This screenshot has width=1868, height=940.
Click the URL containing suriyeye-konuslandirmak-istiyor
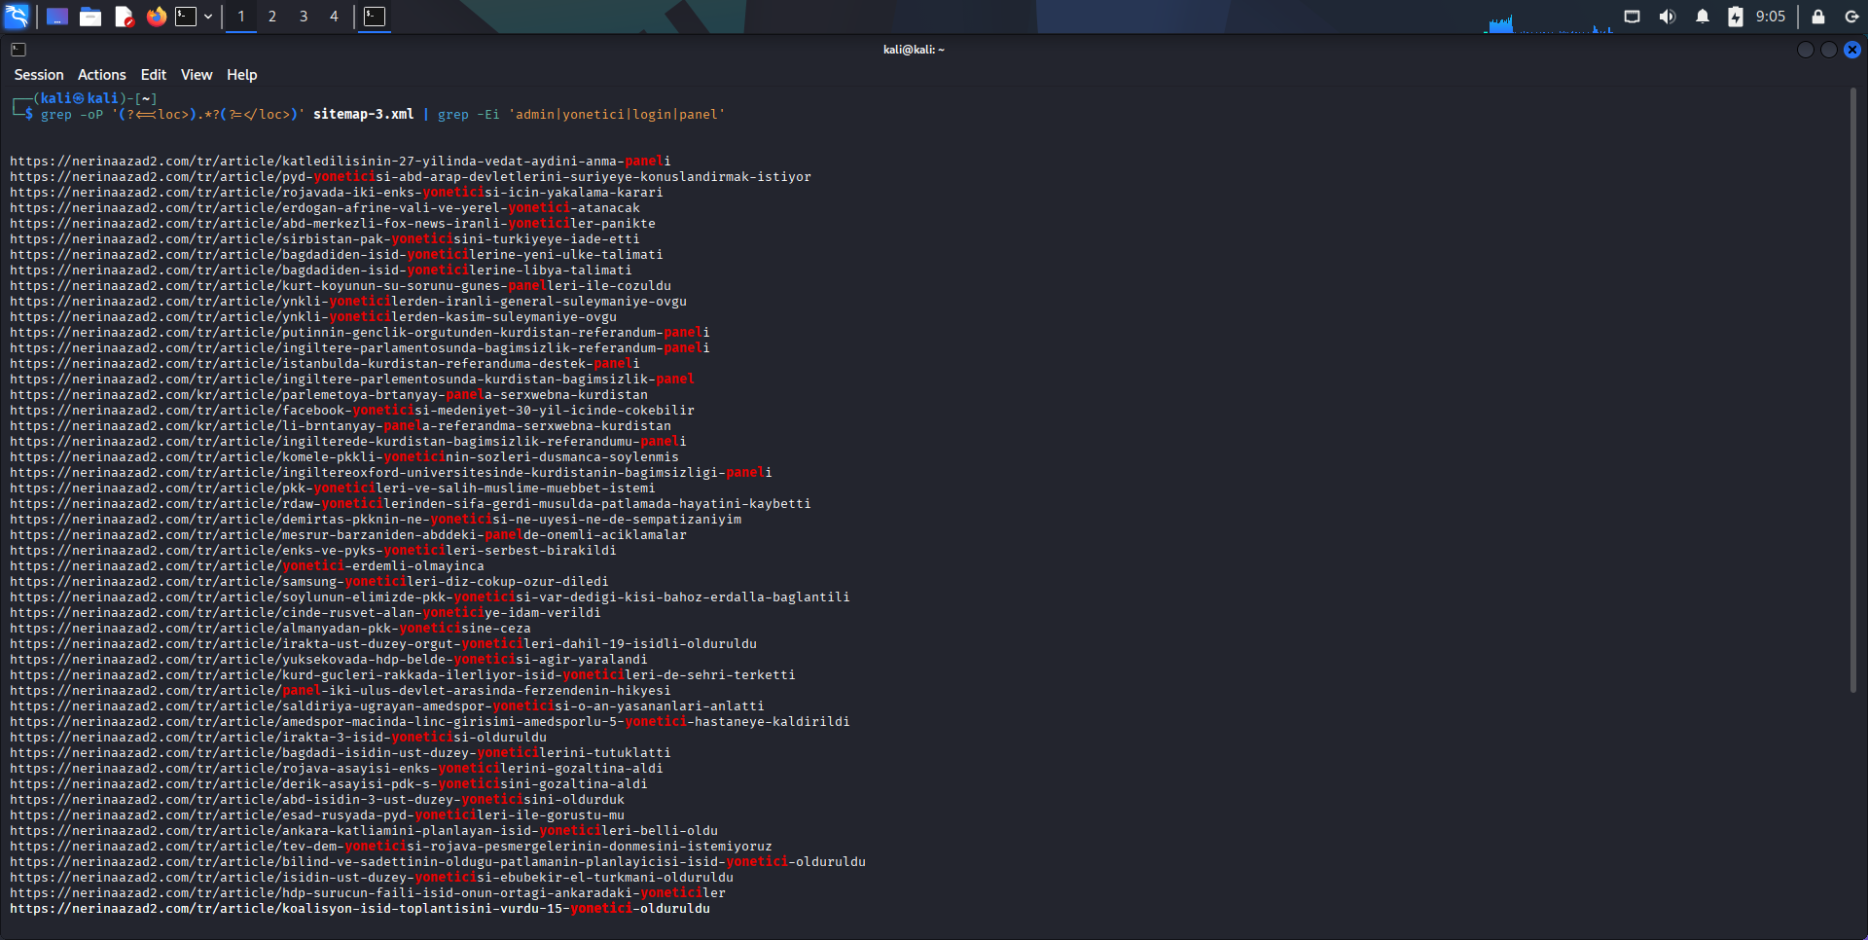point(411,177)
